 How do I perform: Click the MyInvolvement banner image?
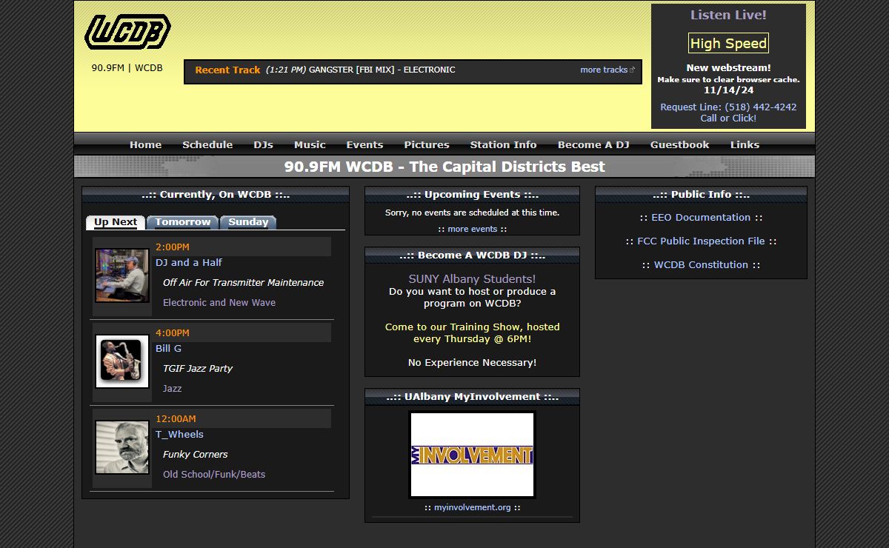[x=472, y=455]
